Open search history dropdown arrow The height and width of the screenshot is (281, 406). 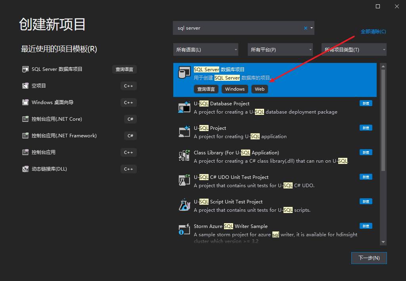[x=312, y=28]
